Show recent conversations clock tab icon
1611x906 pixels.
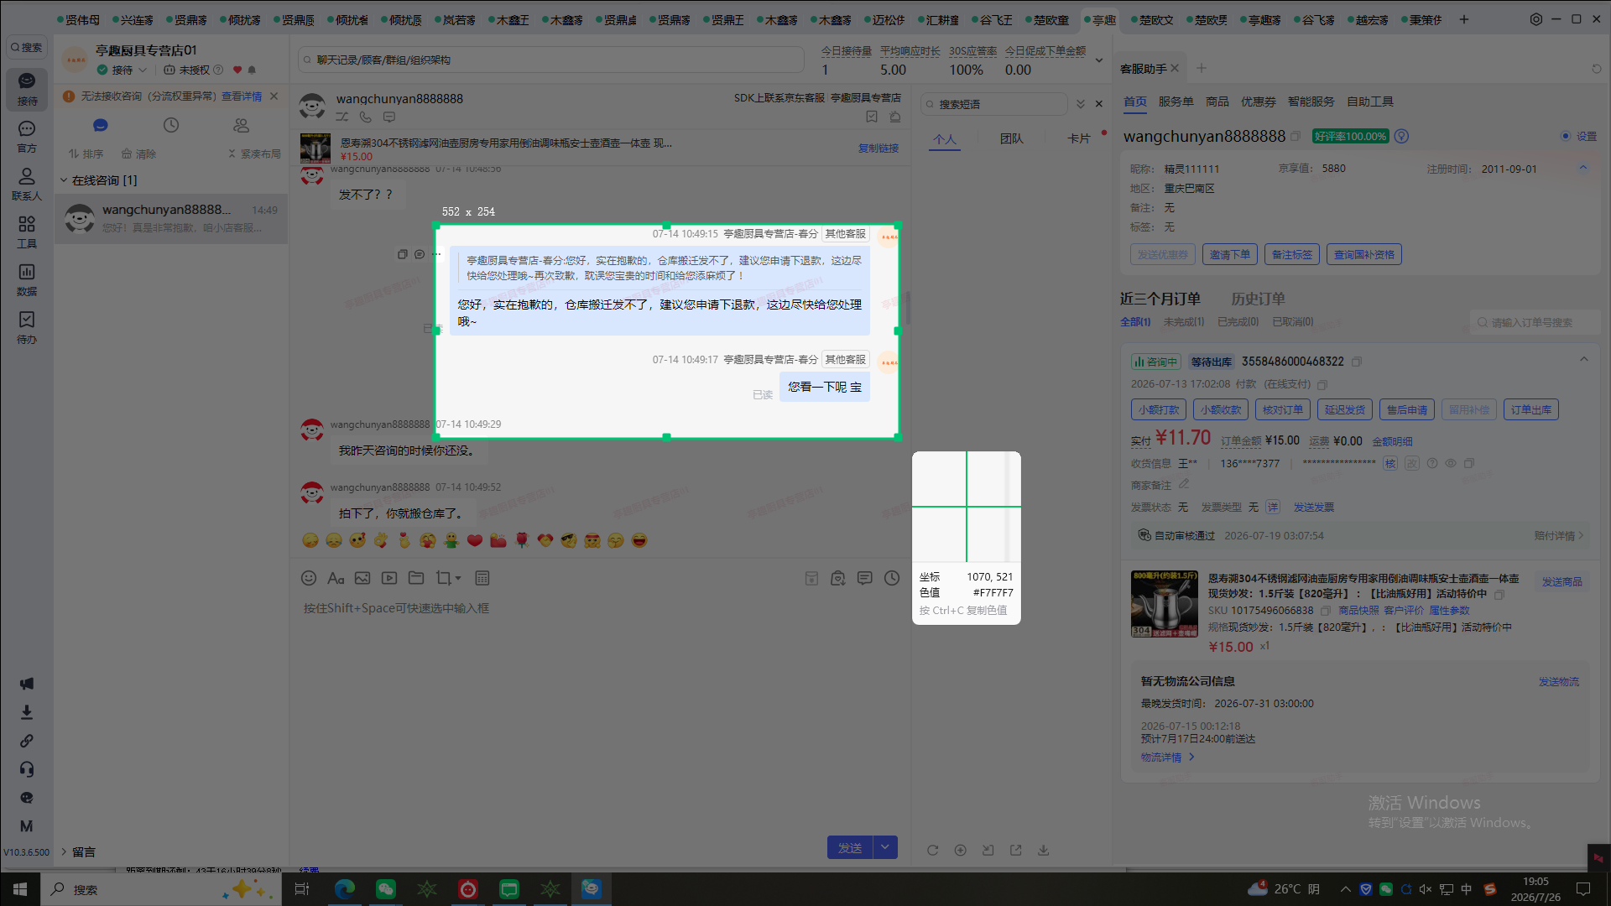coord(171,125)
